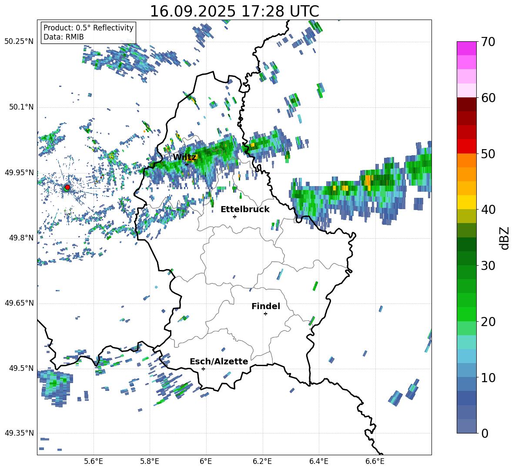Viewport: 515px width, 470px height.
Task: Click the 40 value on colorbar
Action: [488, 210]
